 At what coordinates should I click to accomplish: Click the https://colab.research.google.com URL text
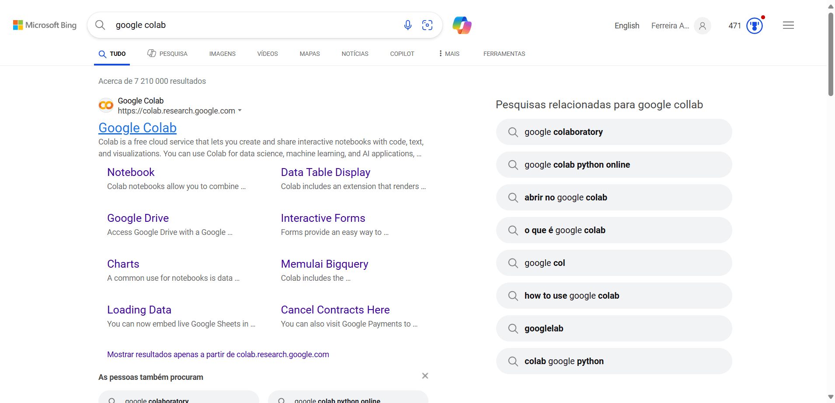[x=176, y=111]
